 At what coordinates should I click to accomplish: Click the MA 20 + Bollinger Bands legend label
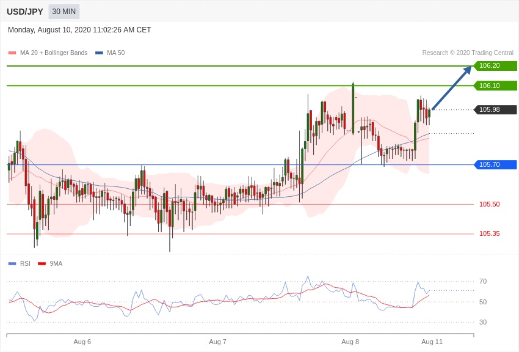(54, 53)
